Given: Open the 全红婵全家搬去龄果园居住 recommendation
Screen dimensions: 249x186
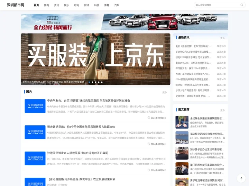Looking at the screenshot, I should [207, 118].
